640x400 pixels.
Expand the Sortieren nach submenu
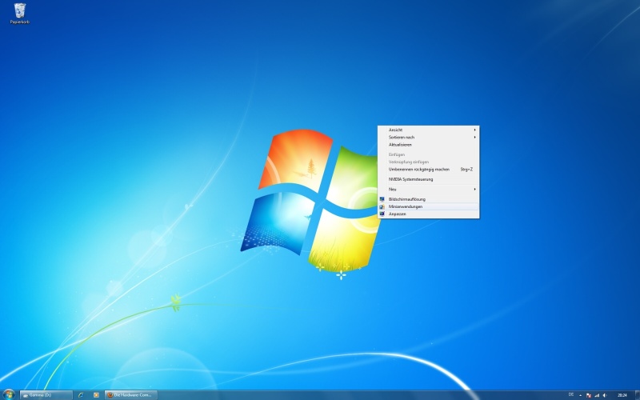tap(428, 137)
